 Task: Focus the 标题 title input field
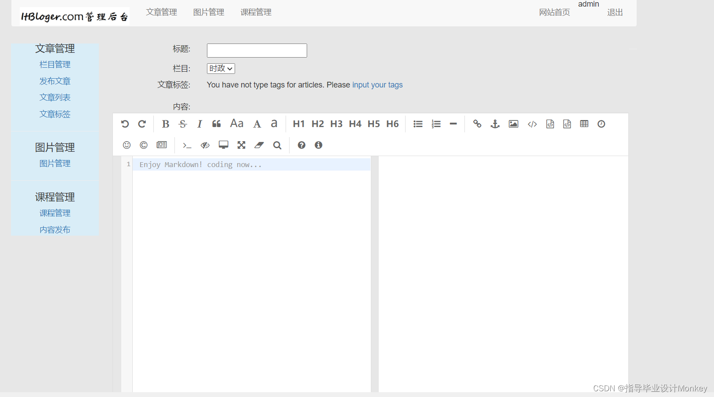coord(257,51)
